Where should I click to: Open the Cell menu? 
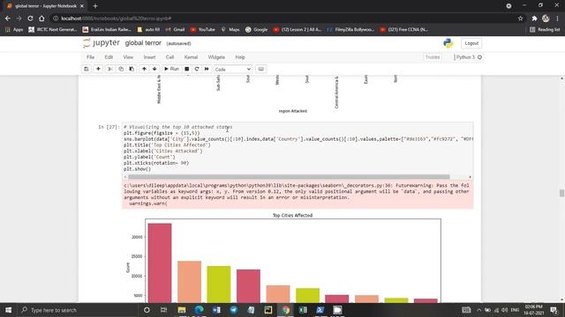pos(169,57)
